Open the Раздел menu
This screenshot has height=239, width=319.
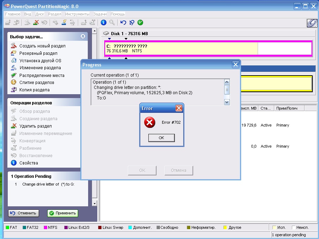(55, 14)
